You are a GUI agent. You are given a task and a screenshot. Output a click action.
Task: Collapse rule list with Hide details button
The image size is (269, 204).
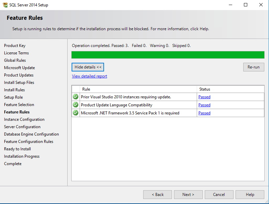88,67
